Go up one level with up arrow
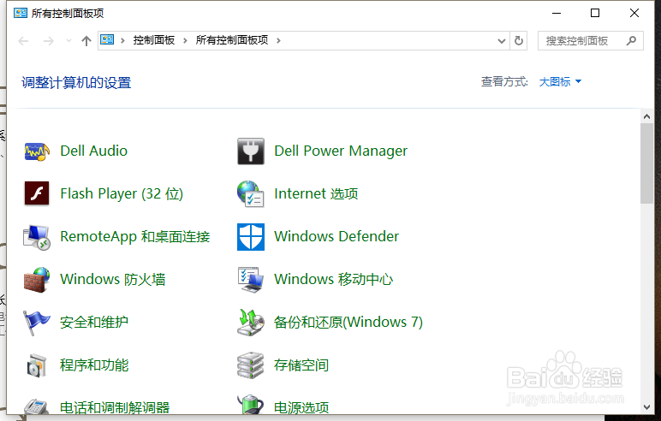 coord(86,41)
